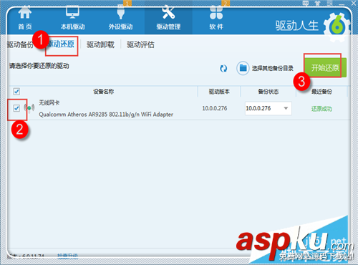Image resolution: width=358 pixels, height=265 pixels.
Task: Toggle the select-all checkbox in header
Action: (x=16, y=92)
